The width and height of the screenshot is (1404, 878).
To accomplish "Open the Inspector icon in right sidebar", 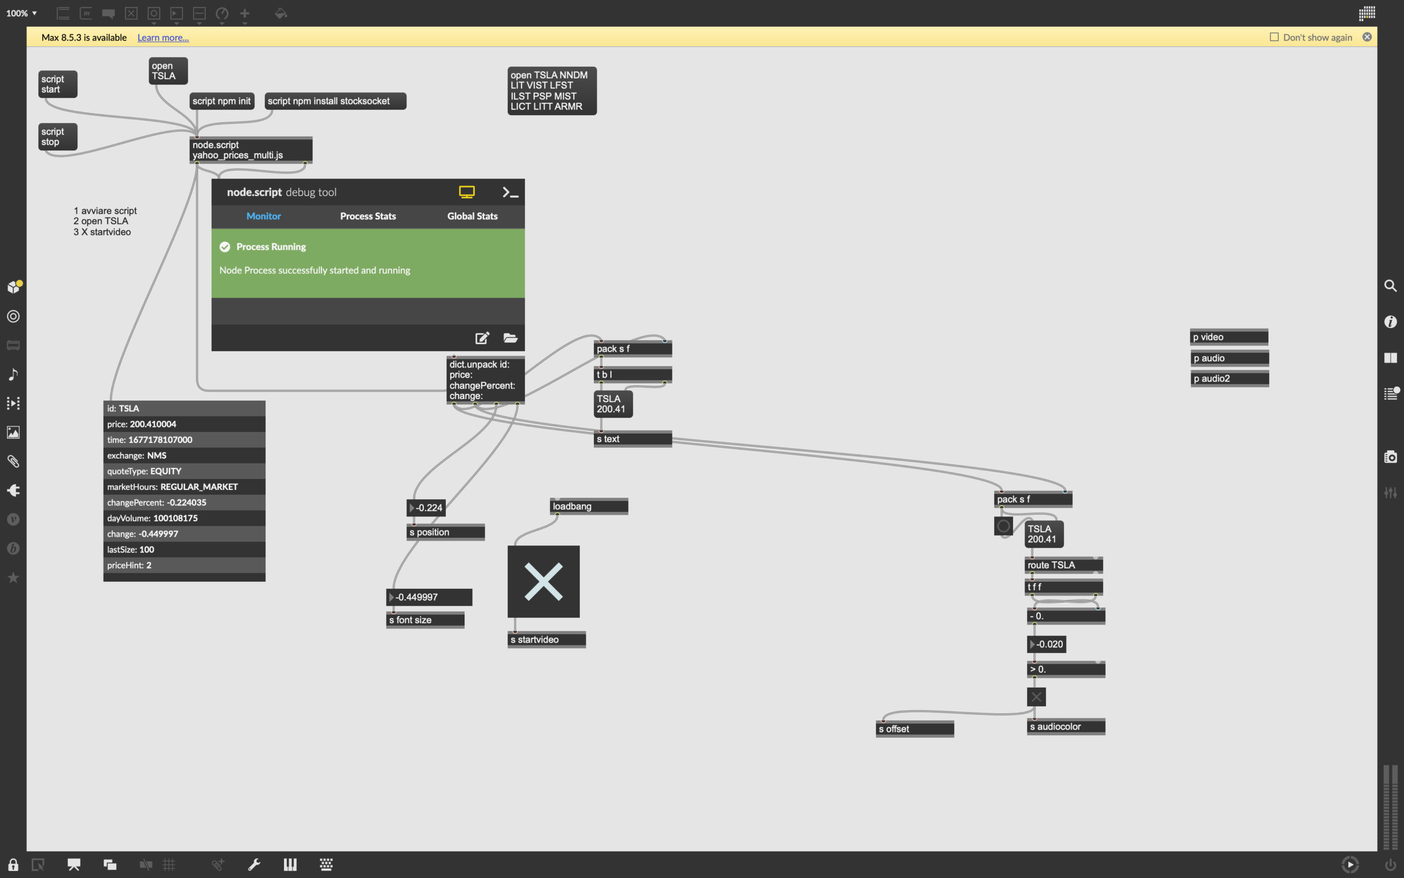I will [x=1391, y=322].
